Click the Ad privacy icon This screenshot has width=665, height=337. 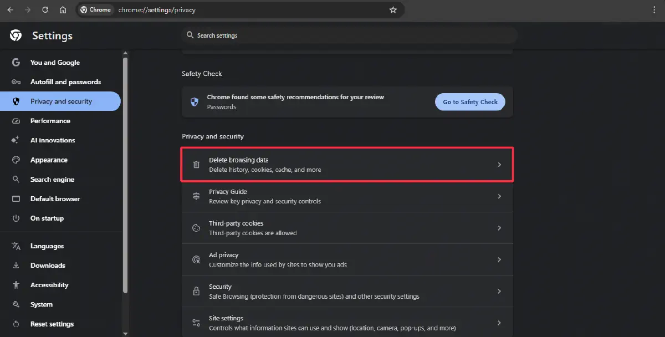tap(196, 259)
